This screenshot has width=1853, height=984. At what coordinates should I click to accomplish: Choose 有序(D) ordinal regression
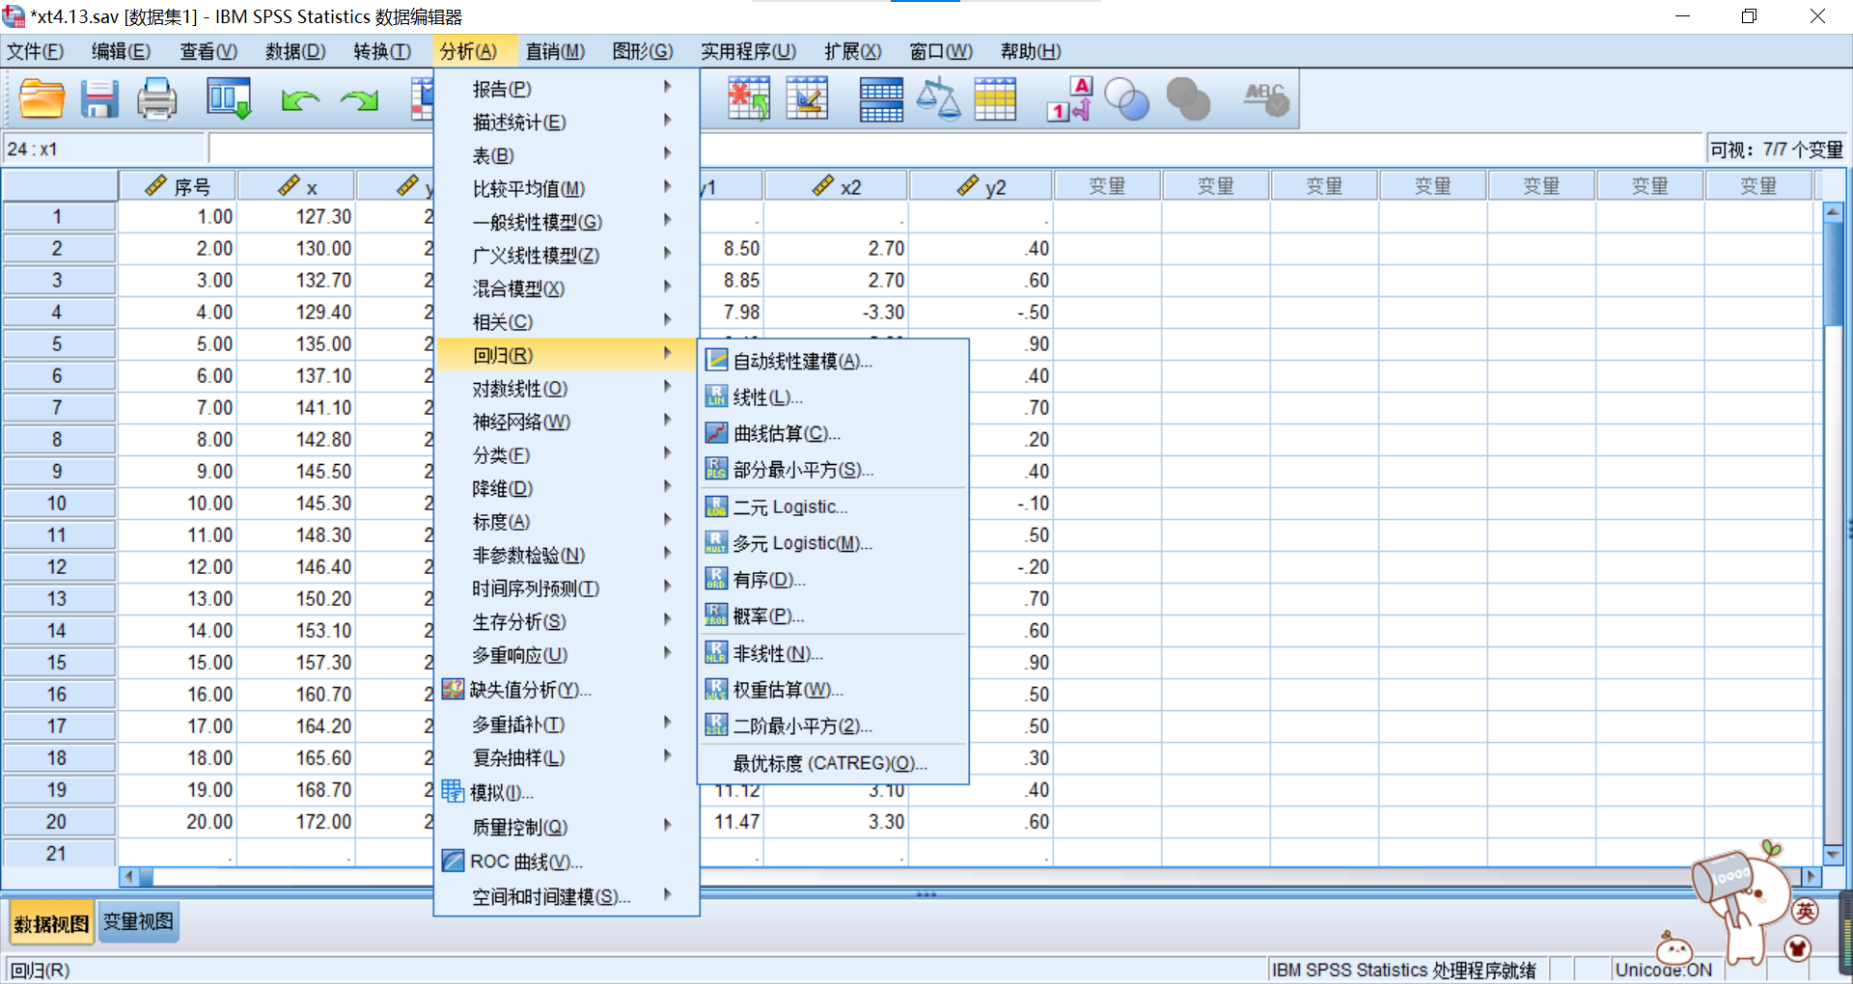point(833,580)
